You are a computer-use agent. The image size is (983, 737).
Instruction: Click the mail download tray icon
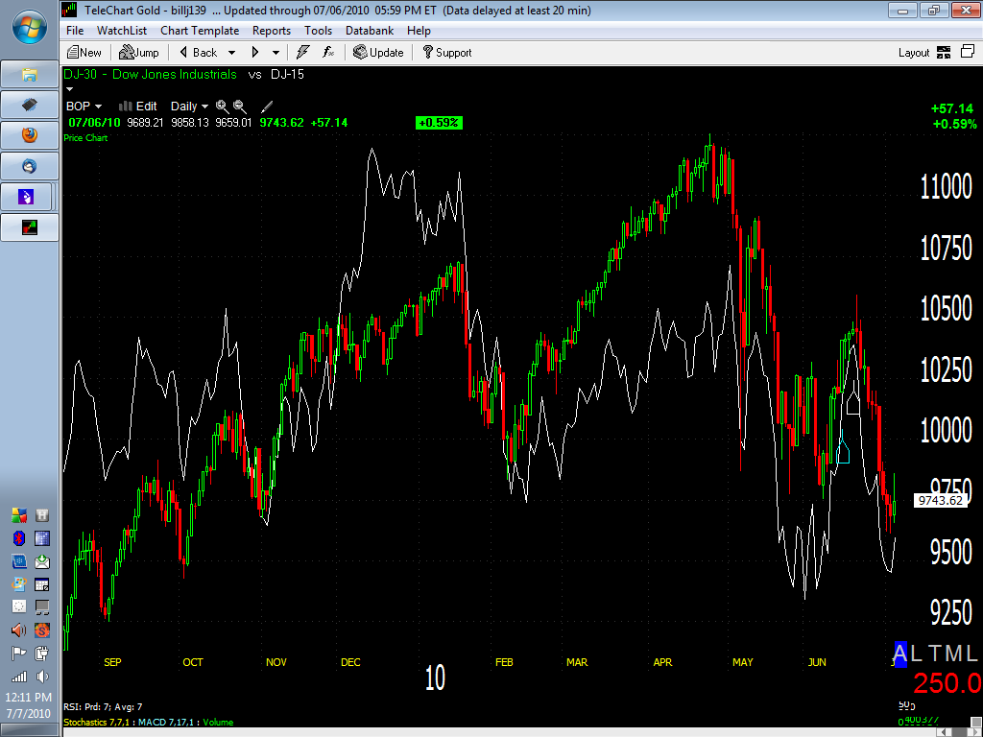coord(42,560)
